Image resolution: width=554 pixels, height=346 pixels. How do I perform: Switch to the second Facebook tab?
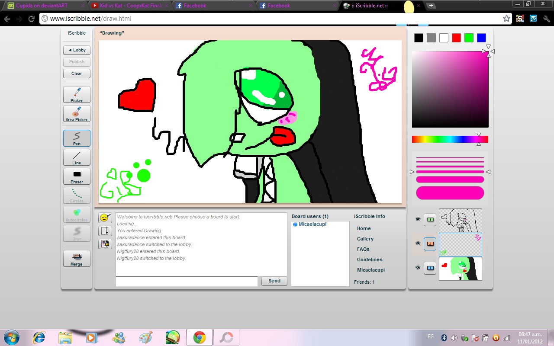(299, 6)
